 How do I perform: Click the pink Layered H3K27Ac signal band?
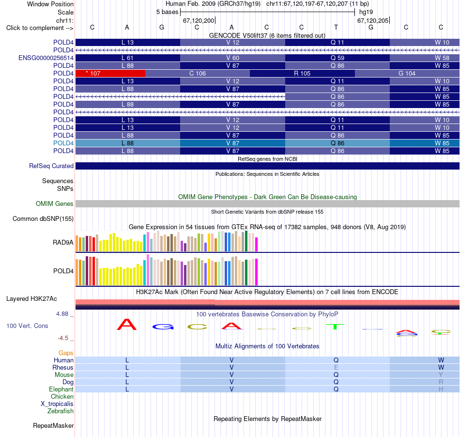[267, 302]
